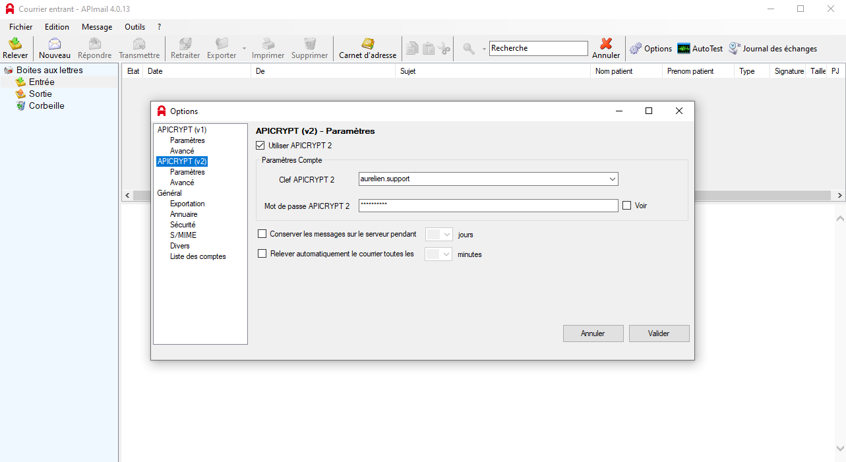Click the Exporter toolbar icon

(222, 44)
